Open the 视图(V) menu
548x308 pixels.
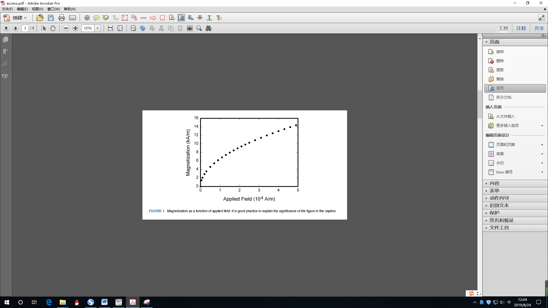click(x=37, y=9)
